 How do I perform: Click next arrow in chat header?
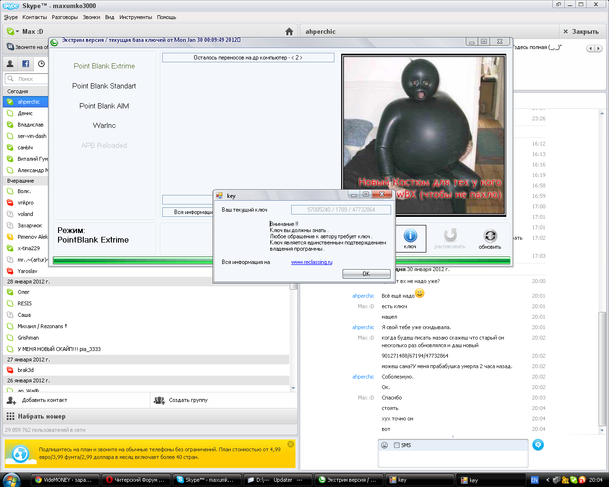(x=599, y=48)
